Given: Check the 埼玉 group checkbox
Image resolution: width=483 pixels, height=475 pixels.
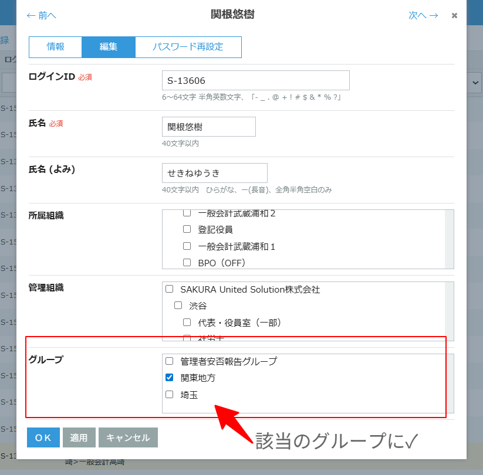Looking at the screenshot, I should pyautogui.click(x=170, y=395).
